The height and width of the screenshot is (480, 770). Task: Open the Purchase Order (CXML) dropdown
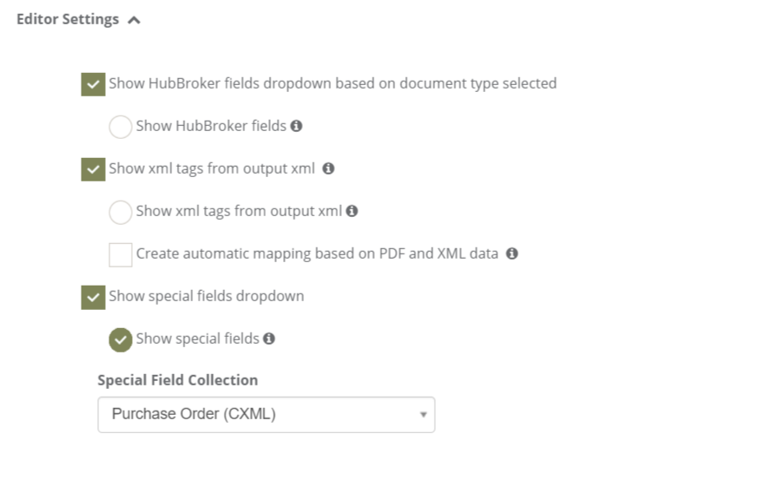tap(267, 415)
